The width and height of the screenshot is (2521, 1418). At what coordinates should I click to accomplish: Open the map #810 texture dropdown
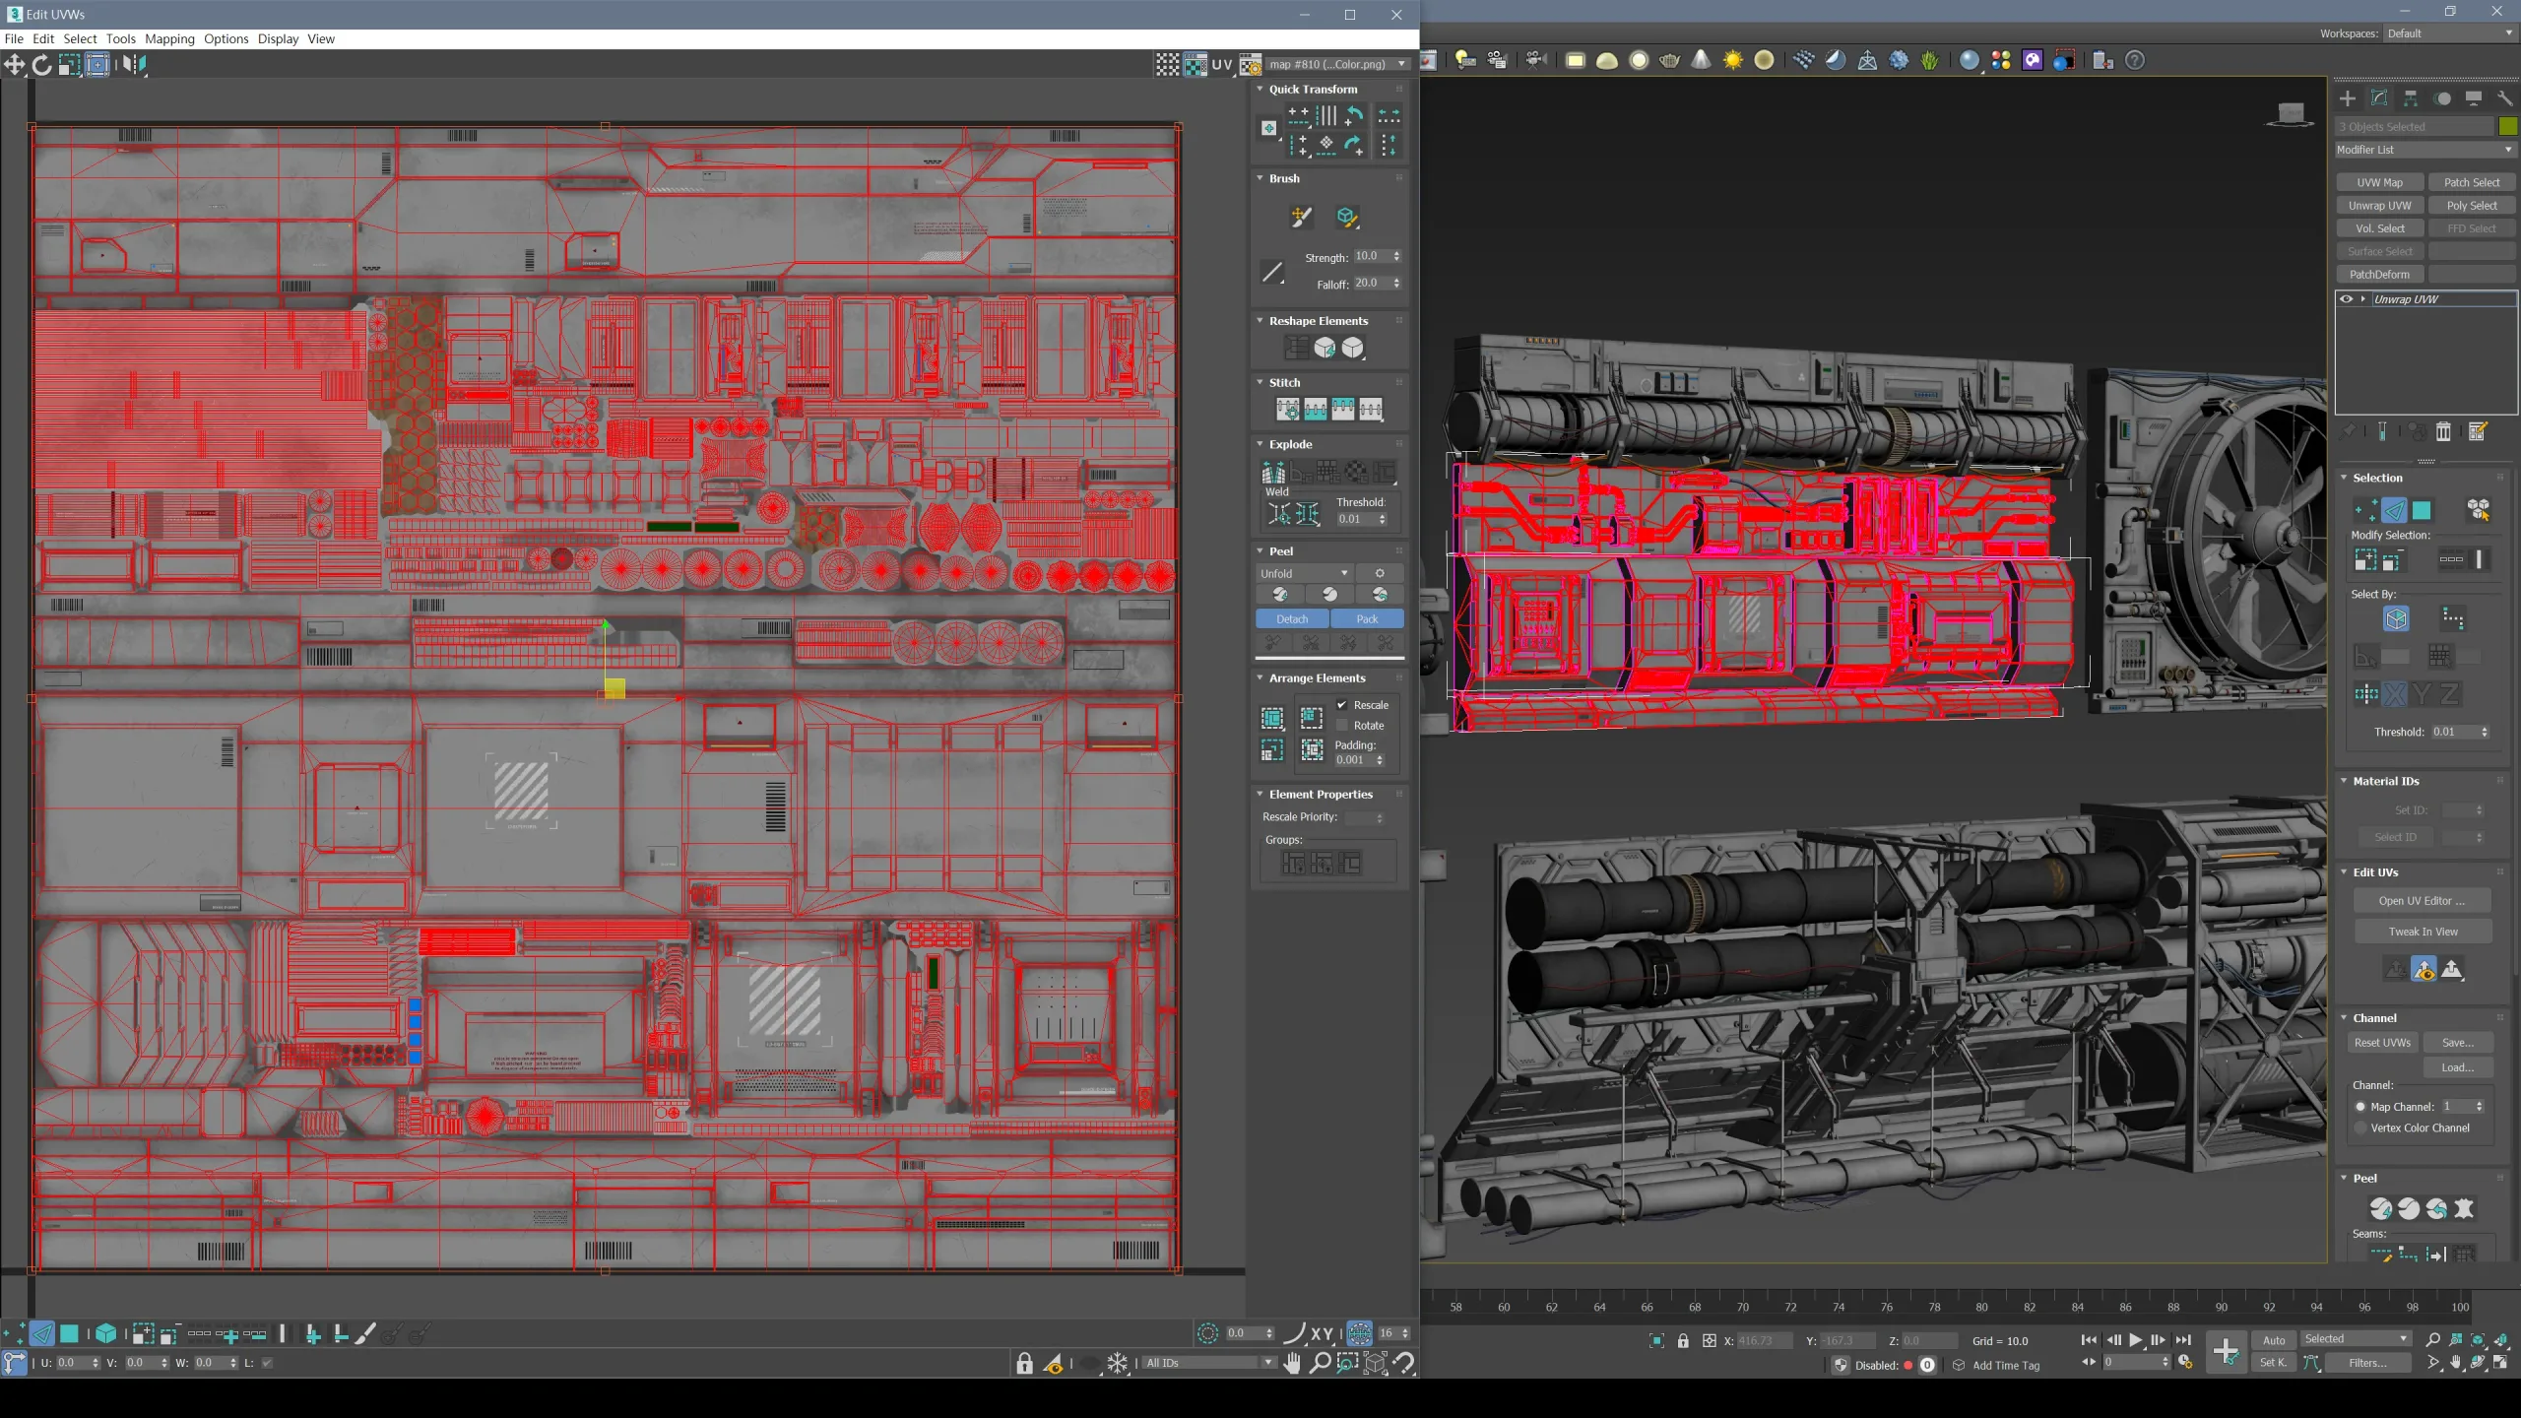point(1336,64)
